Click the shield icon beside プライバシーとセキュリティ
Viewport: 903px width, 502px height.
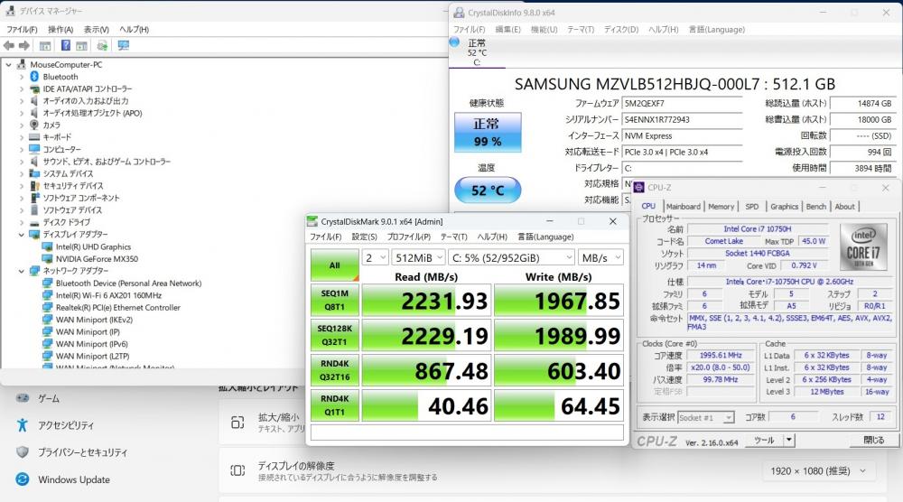[22, 452]
